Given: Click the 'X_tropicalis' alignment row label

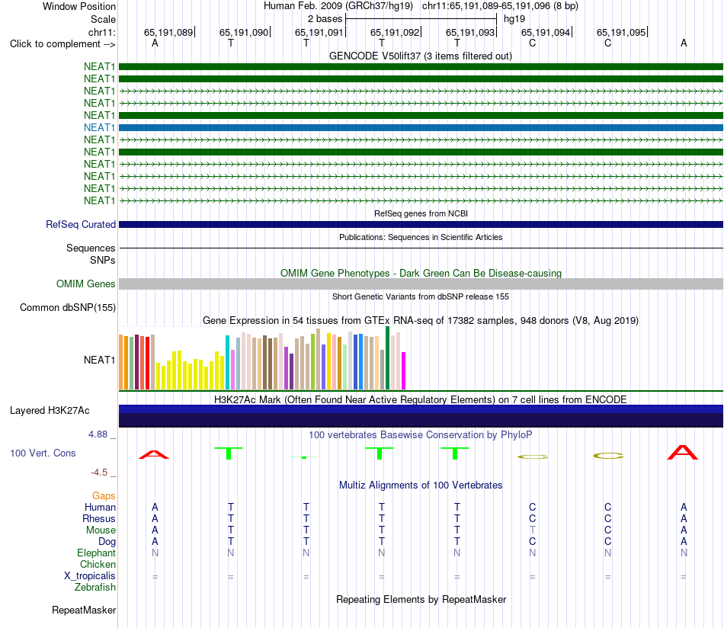Looking at the screenshot, I should 90,576.
